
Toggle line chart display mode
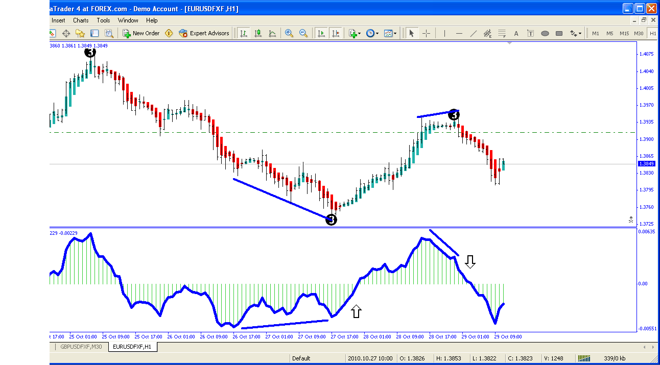click(x=272, y=33)
